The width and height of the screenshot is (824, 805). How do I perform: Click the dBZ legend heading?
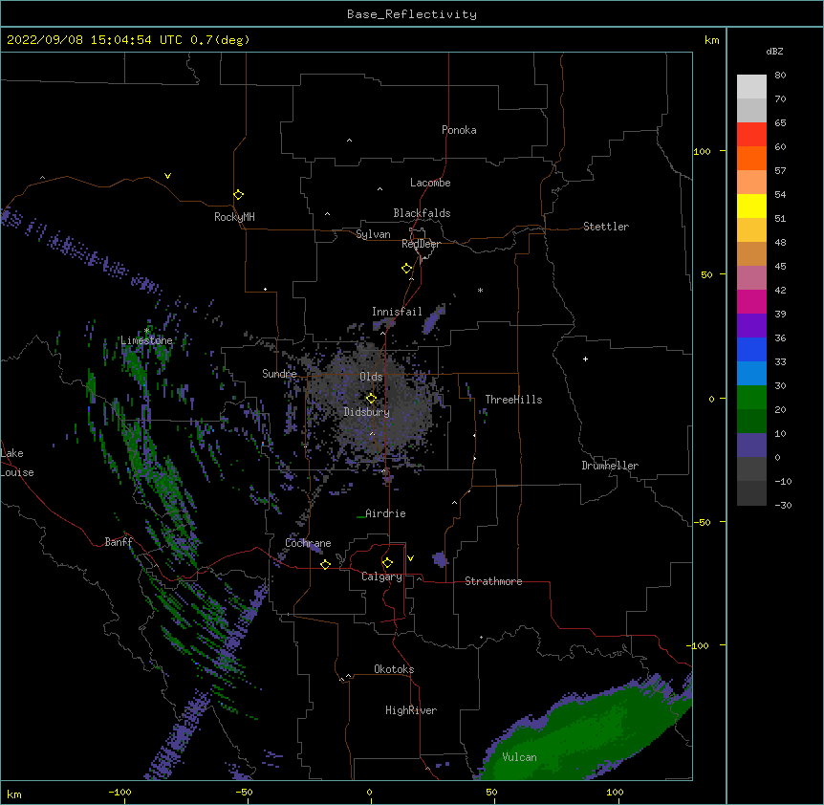pyautogui.click(x=774, y=52)
